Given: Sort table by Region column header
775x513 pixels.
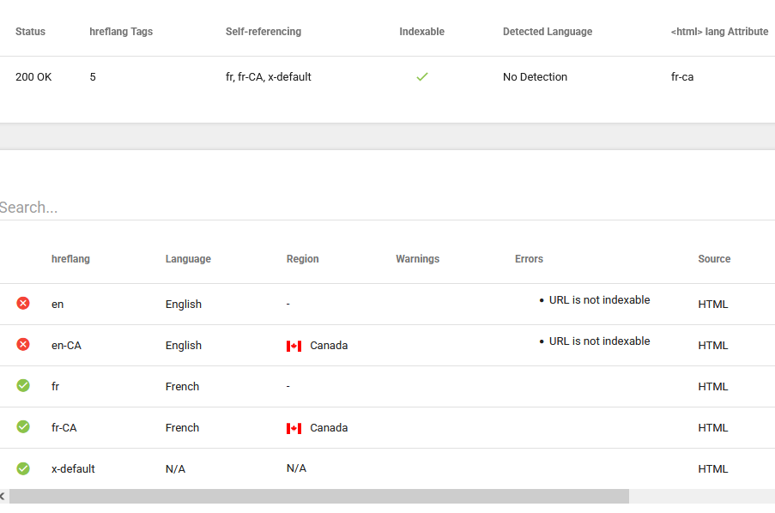Looking at the screenshot, I should click(x=302, y=259).
